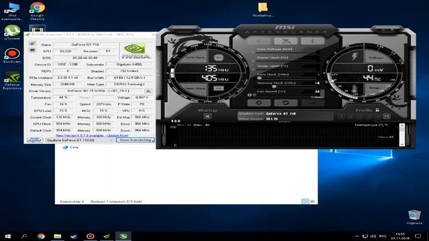Reset Afterburner settings with the reset arrow button
The image size is (429, 241).
[x=286, y=102]
